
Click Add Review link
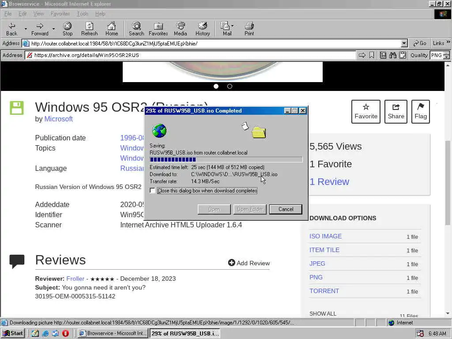pos(249,263)
